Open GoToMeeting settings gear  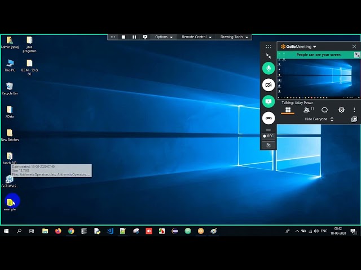341,110
